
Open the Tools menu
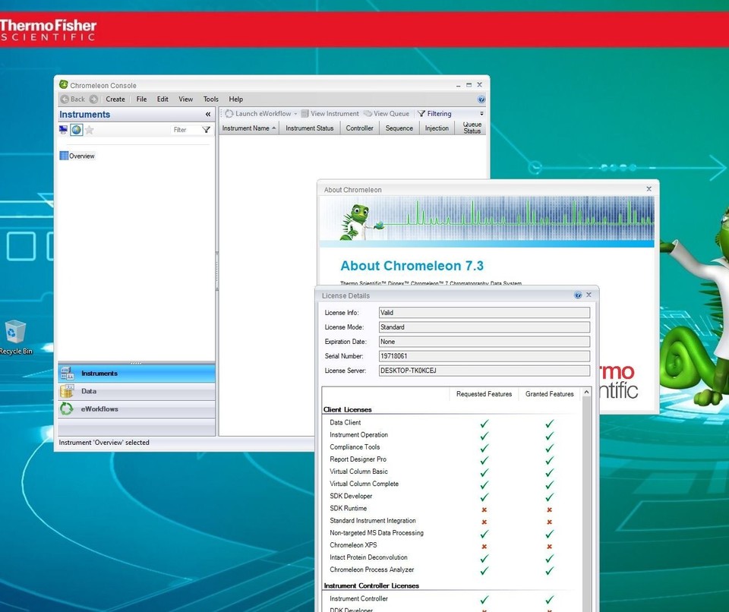210,99
